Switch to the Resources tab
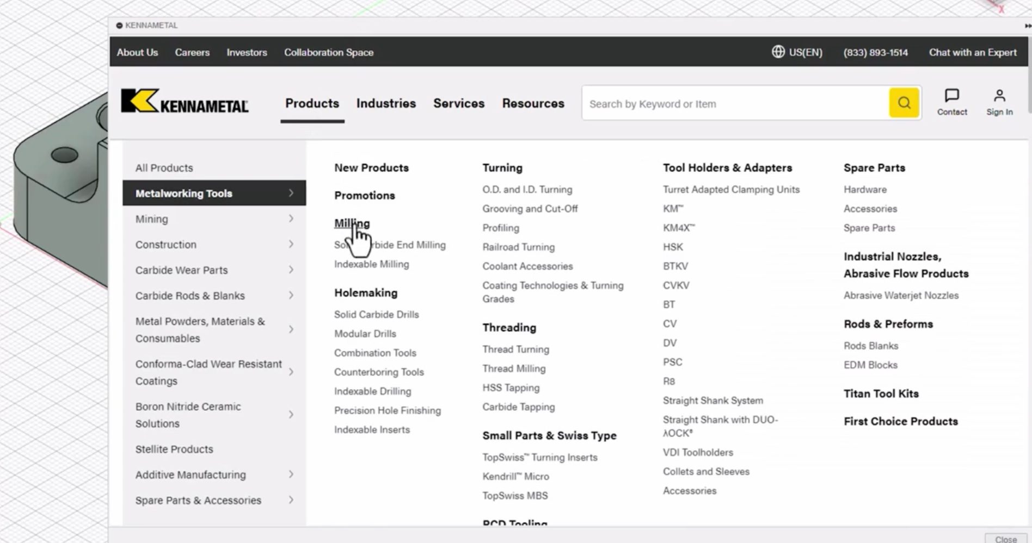 [x=533, y=103]
